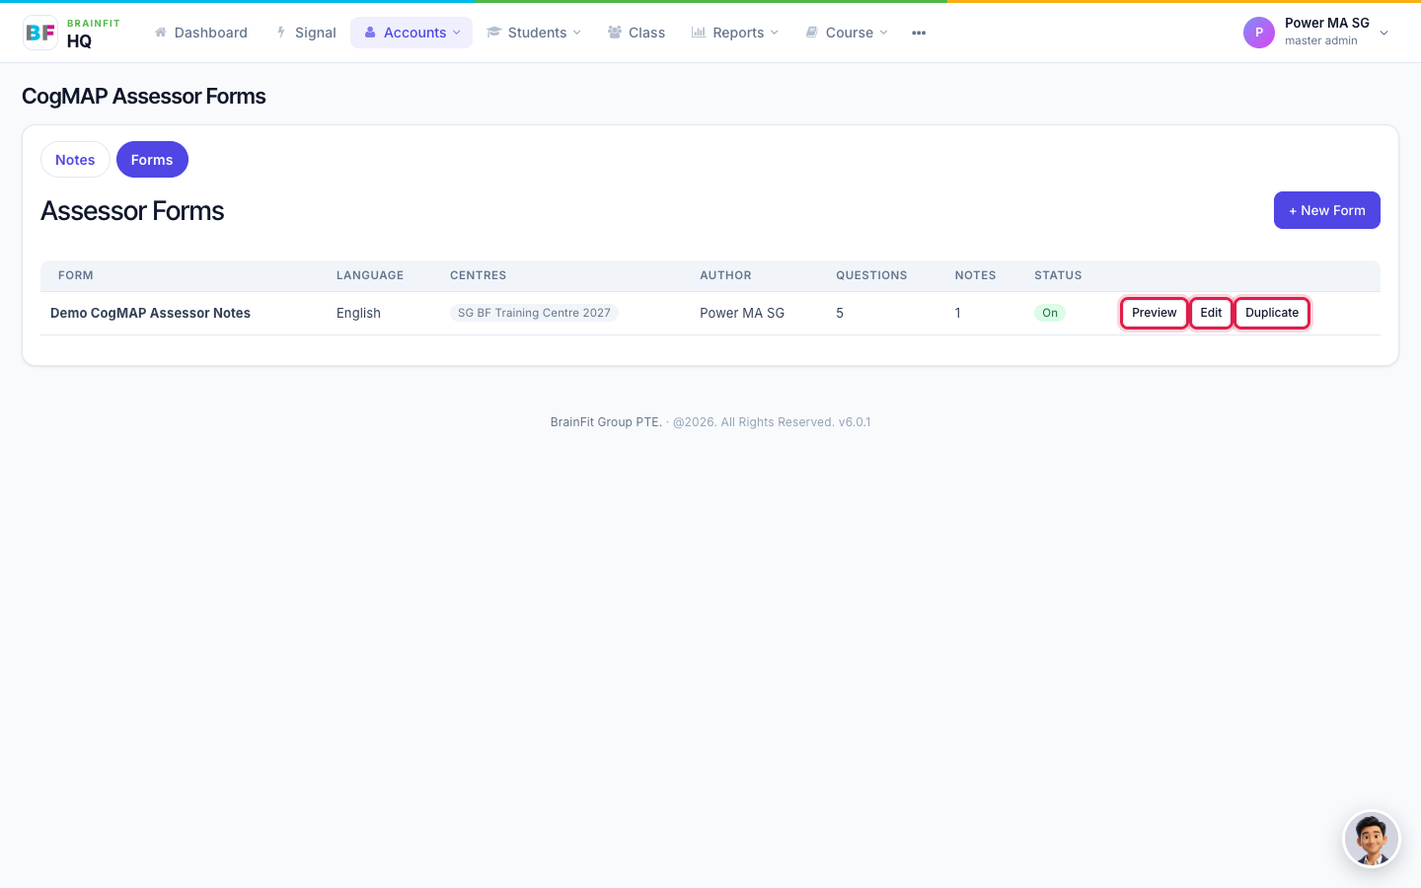
Task: Click the STATUS column header
Action: point(1058,275)
